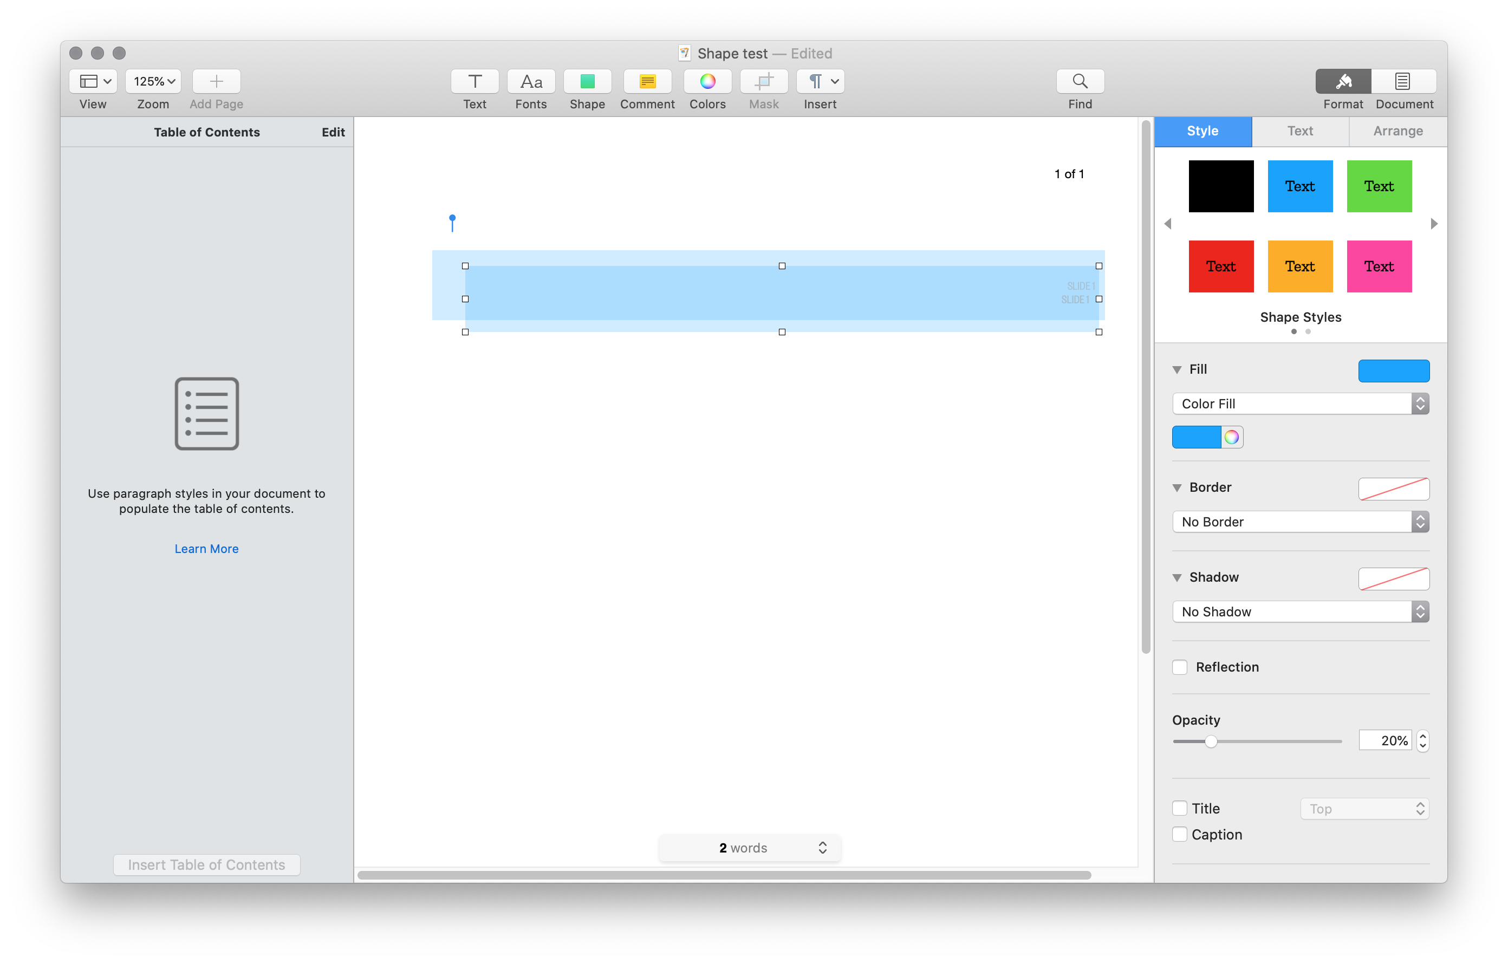Toggle the Reflection checkbox
The image size is (1508, 963).
1181,666
